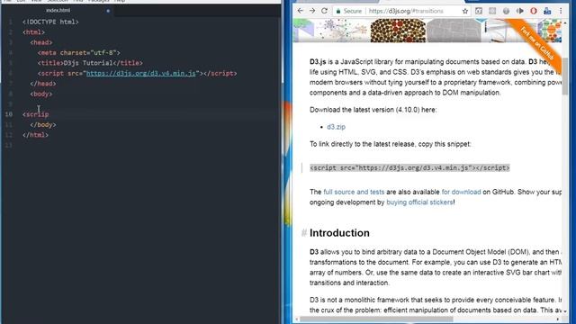Click the blue extension icon near the menu
Viewport: 576px width, 324px height.
click(x=547, y=11)
